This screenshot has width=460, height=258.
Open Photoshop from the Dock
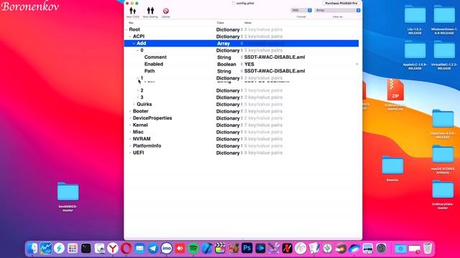(x=247, y=249)
